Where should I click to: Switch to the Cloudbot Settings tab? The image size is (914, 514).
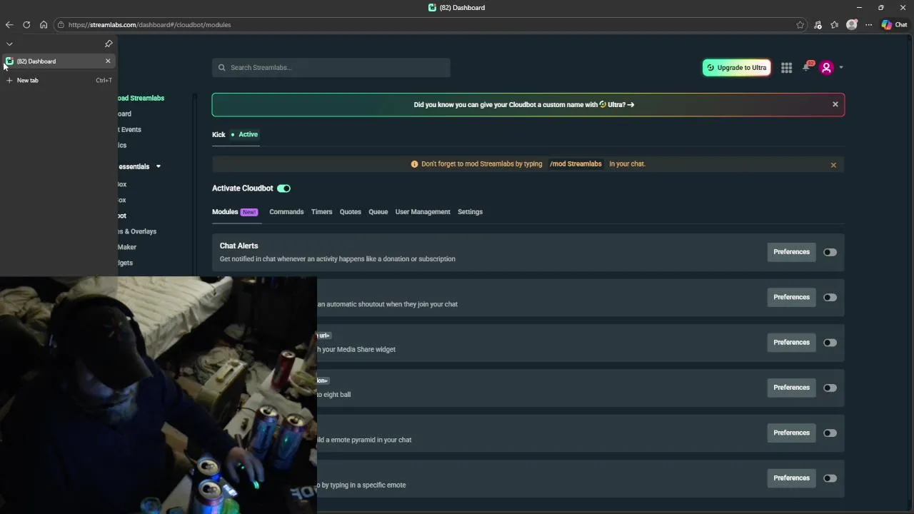pyautogui.click(x=470, y=212)
